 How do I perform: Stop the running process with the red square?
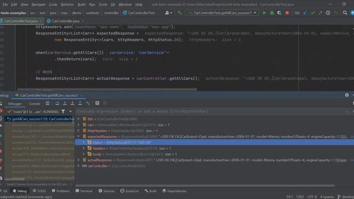coord(287,13)
